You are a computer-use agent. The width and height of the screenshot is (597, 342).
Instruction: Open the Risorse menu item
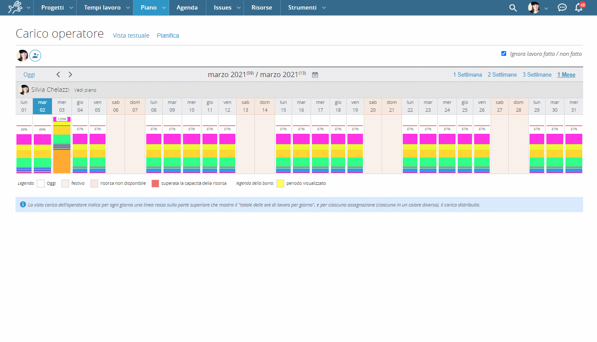[x=262, y=8]
